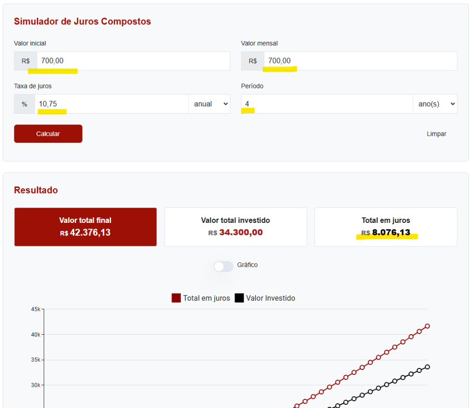The height and width of the screenshot is (408, 472).
Task: Click the Valor Investido legend label
Action: 271,298
